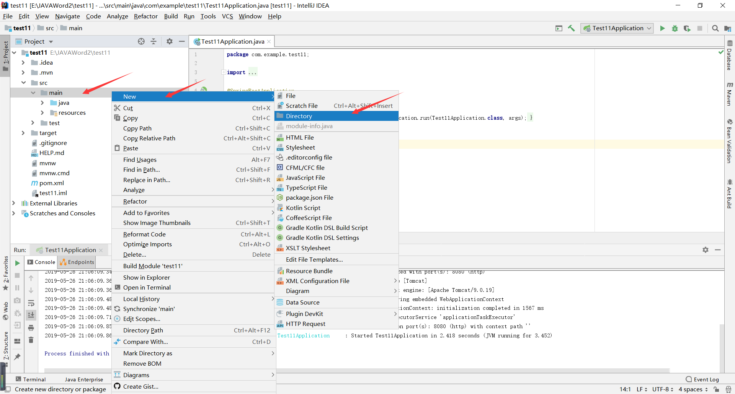Start debugging with the debug icon
This screenshot has height=394, width=735.
click(675, 28)
